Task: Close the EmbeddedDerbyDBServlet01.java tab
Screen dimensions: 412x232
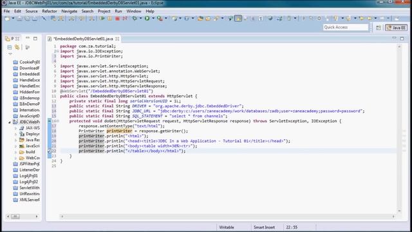Action: pyautogui.click(x=117, y=39)
